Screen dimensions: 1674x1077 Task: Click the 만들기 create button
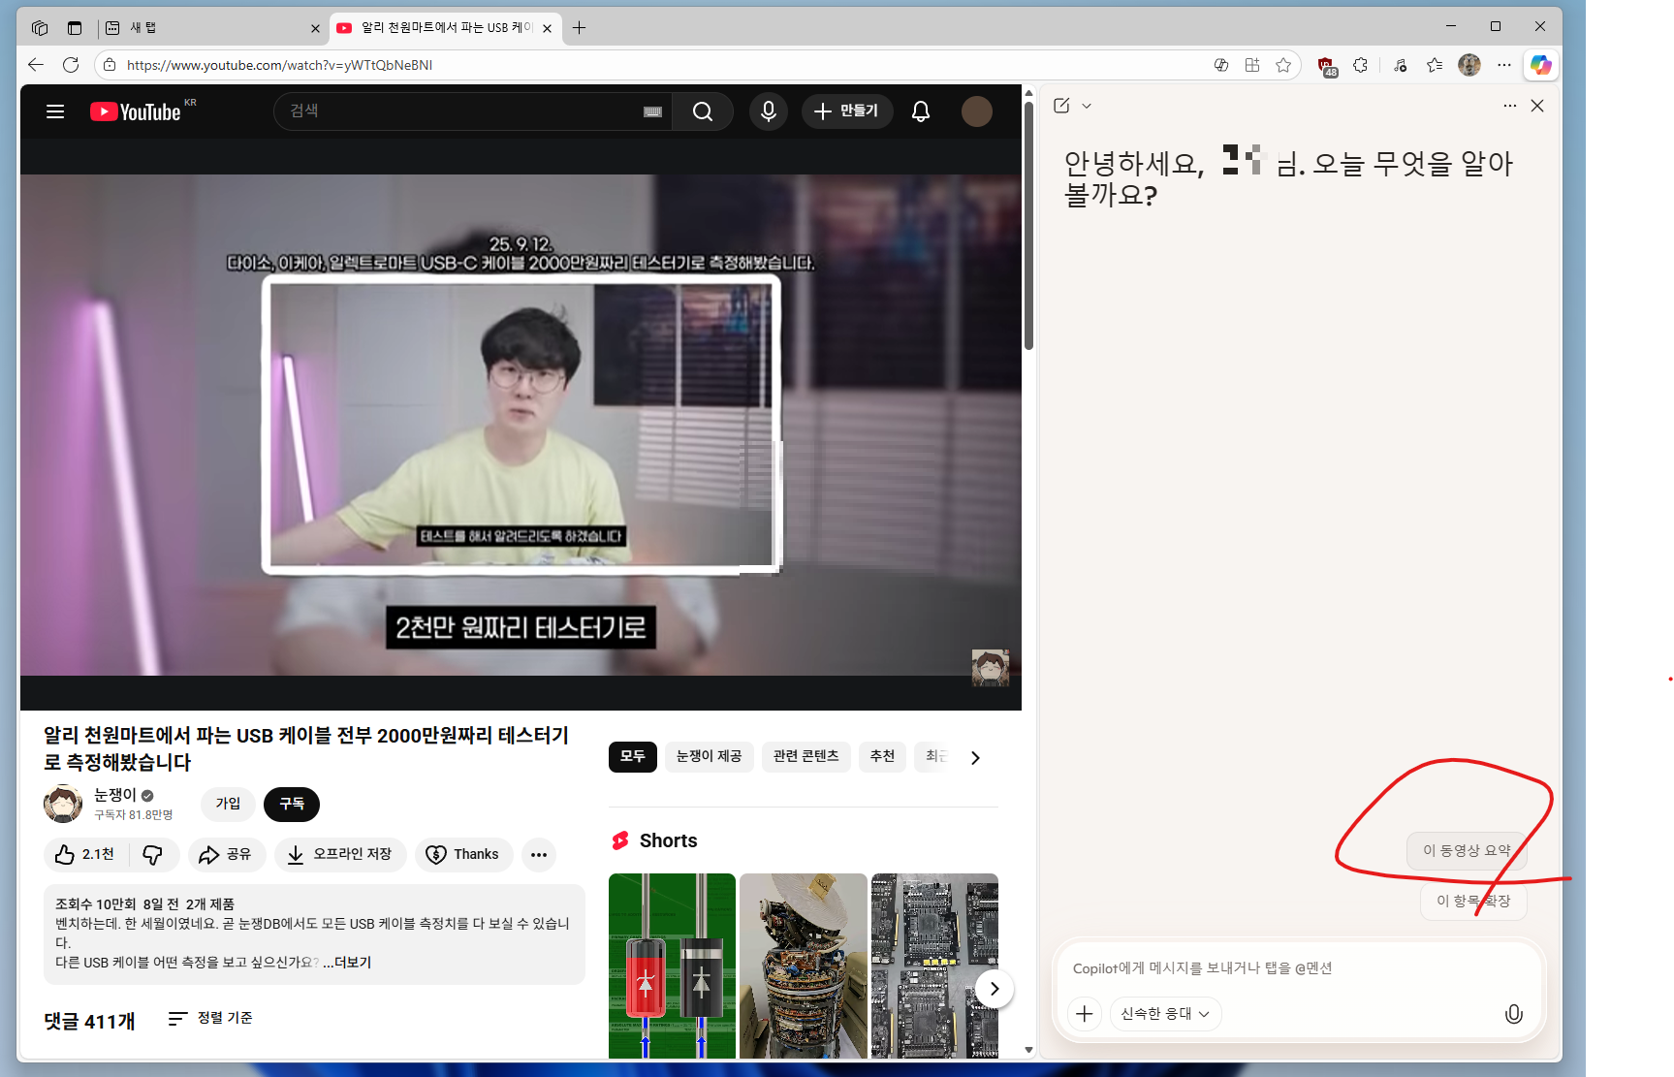click(847, 111)
